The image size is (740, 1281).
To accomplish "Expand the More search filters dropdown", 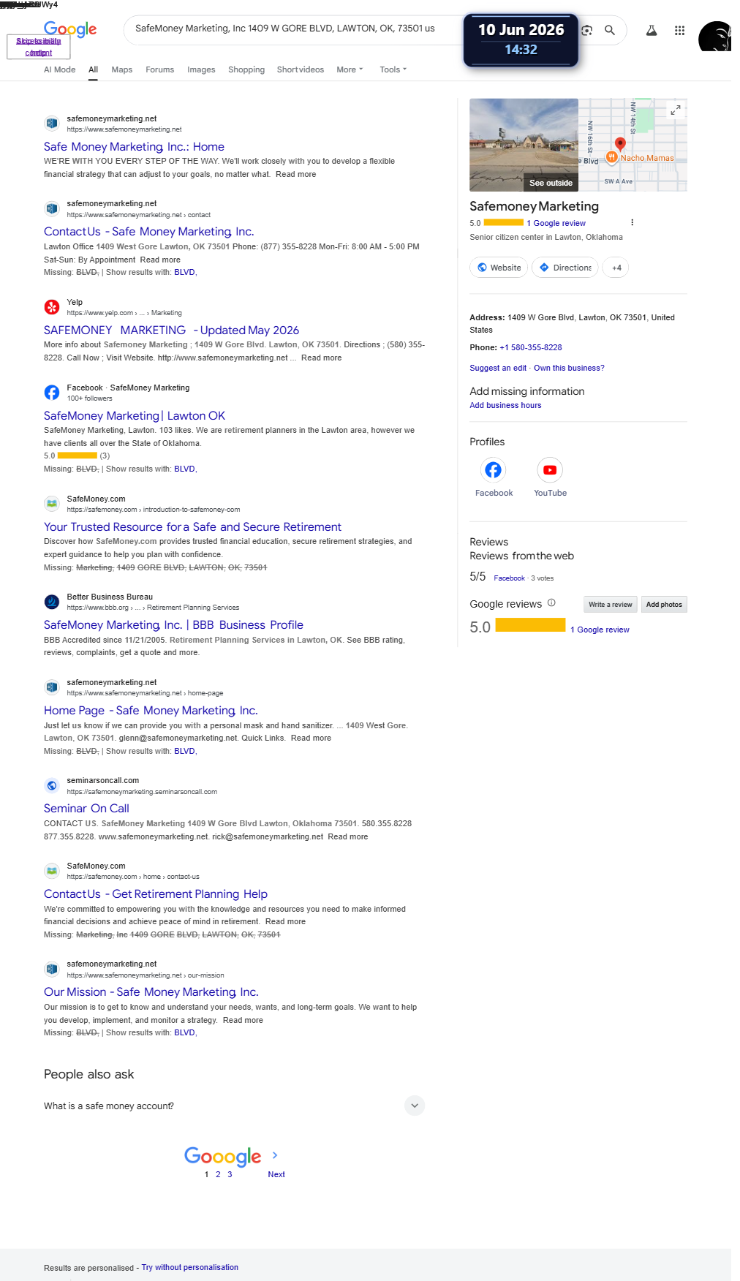I will [350, 69].
